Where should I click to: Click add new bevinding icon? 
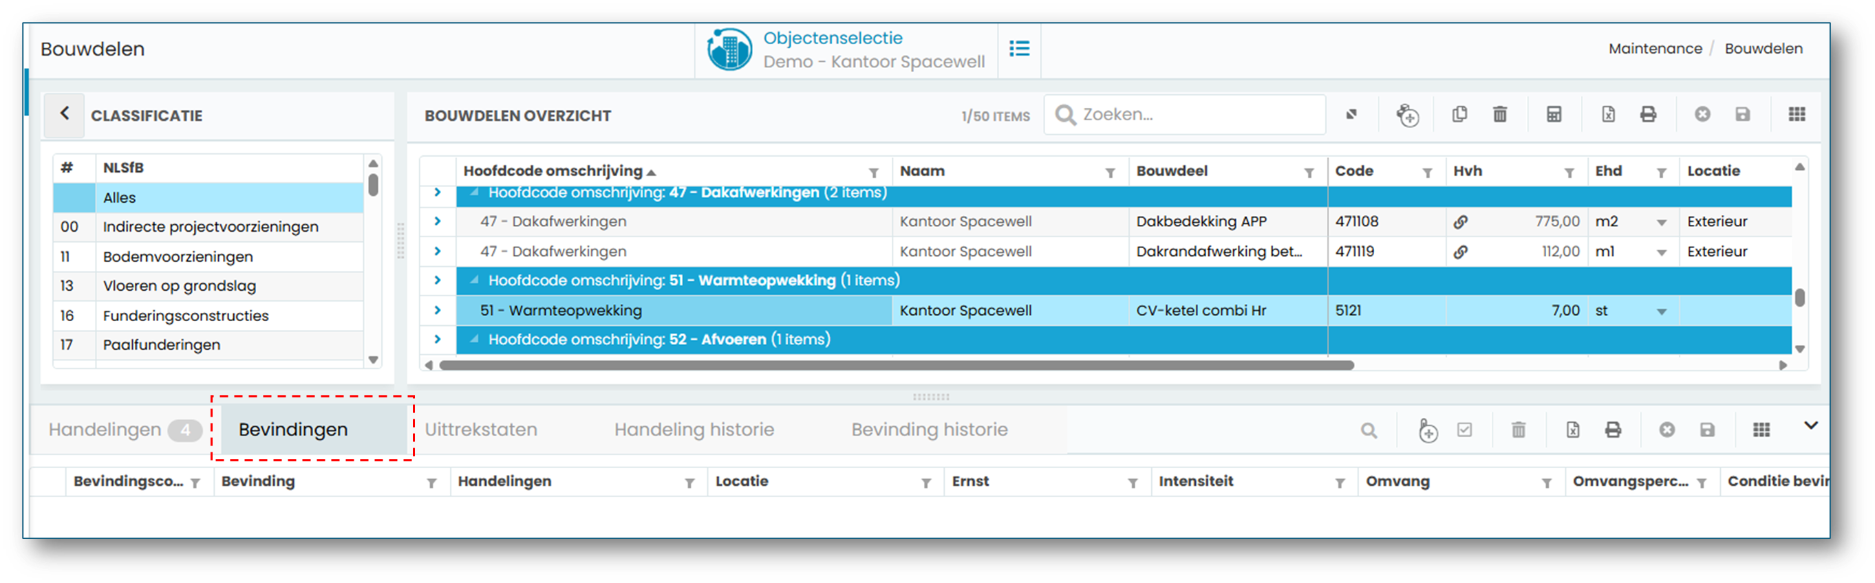tap(1427, 430)
